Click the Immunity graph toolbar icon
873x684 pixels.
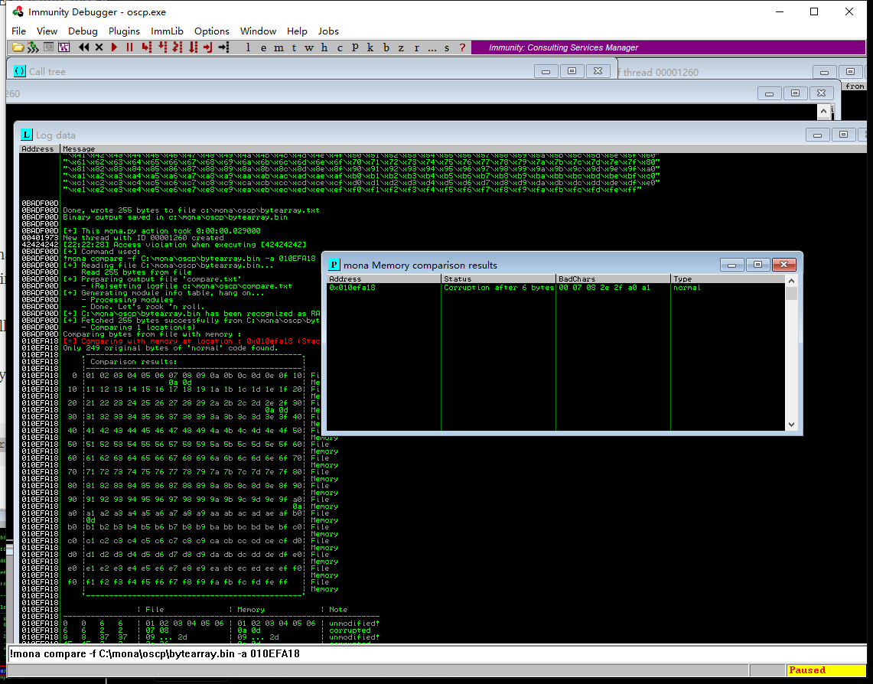tap(64, 47)
